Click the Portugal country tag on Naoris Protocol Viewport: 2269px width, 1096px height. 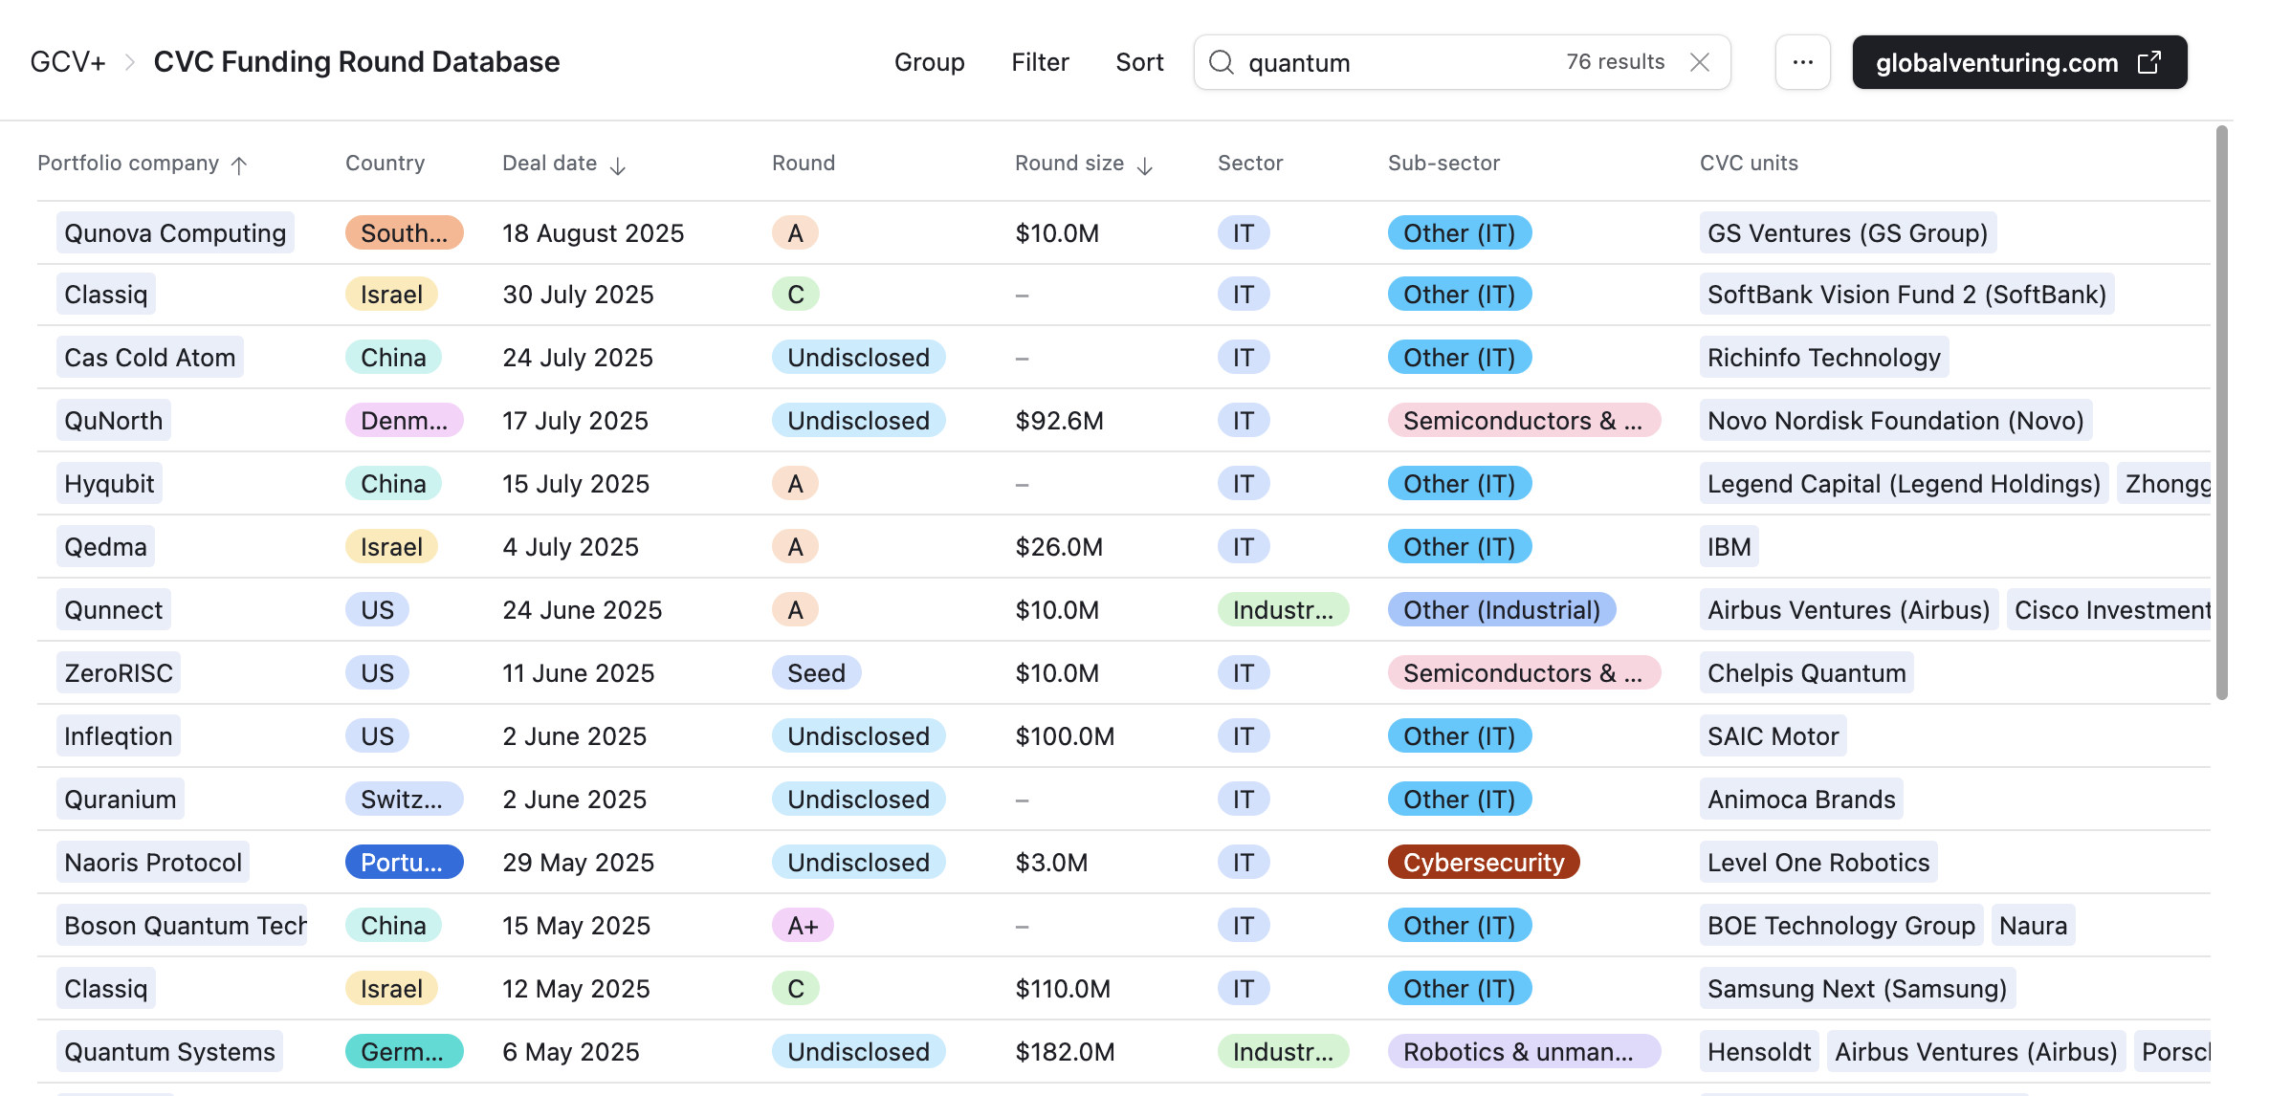(403, 862)
